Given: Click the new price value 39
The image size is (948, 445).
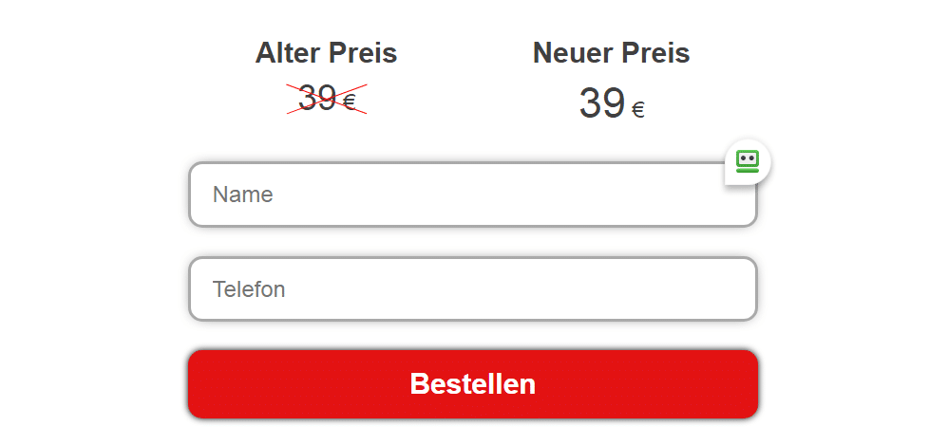Looking at the screenshot, I should coord(602,103).
